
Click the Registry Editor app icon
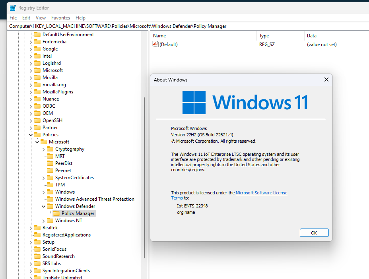coord(13,8)
